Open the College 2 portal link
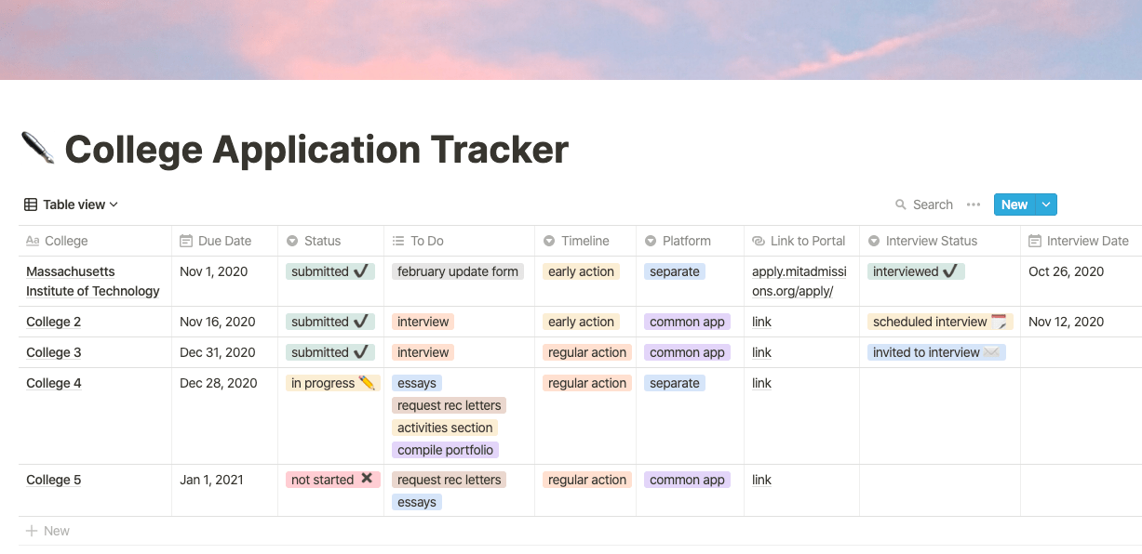 [761, 322]
